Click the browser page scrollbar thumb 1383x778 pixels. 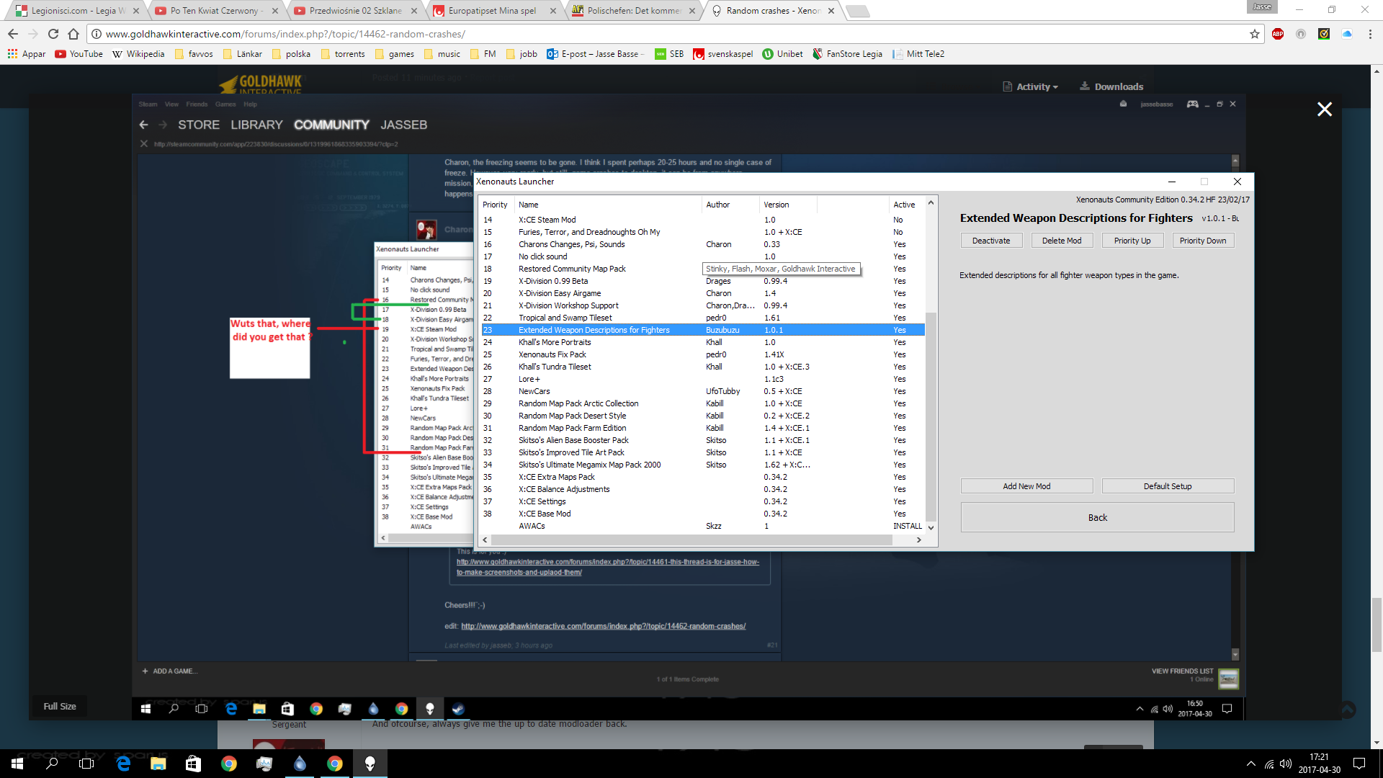[1377, 624]
